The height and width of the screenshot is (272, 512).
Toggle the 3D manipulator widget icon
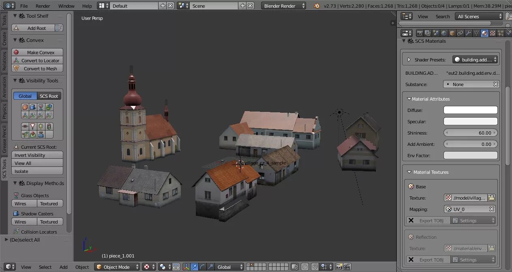tap(186, 267)
